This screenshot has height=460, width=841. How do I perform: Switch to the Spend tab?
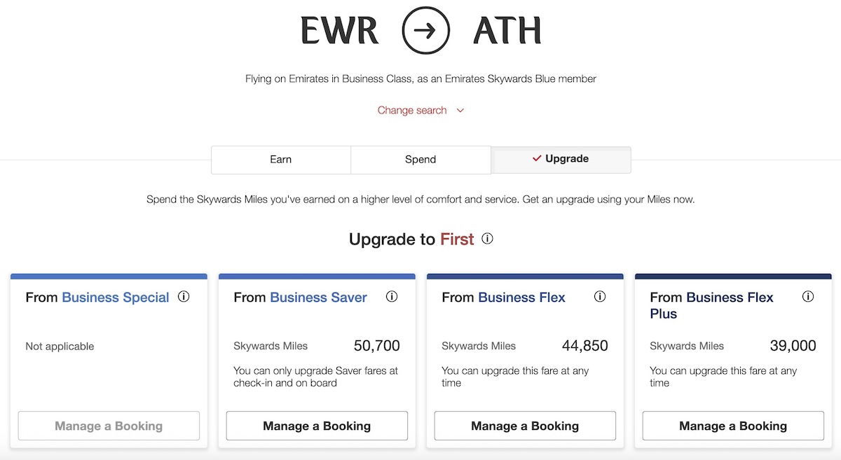(420, 160)
